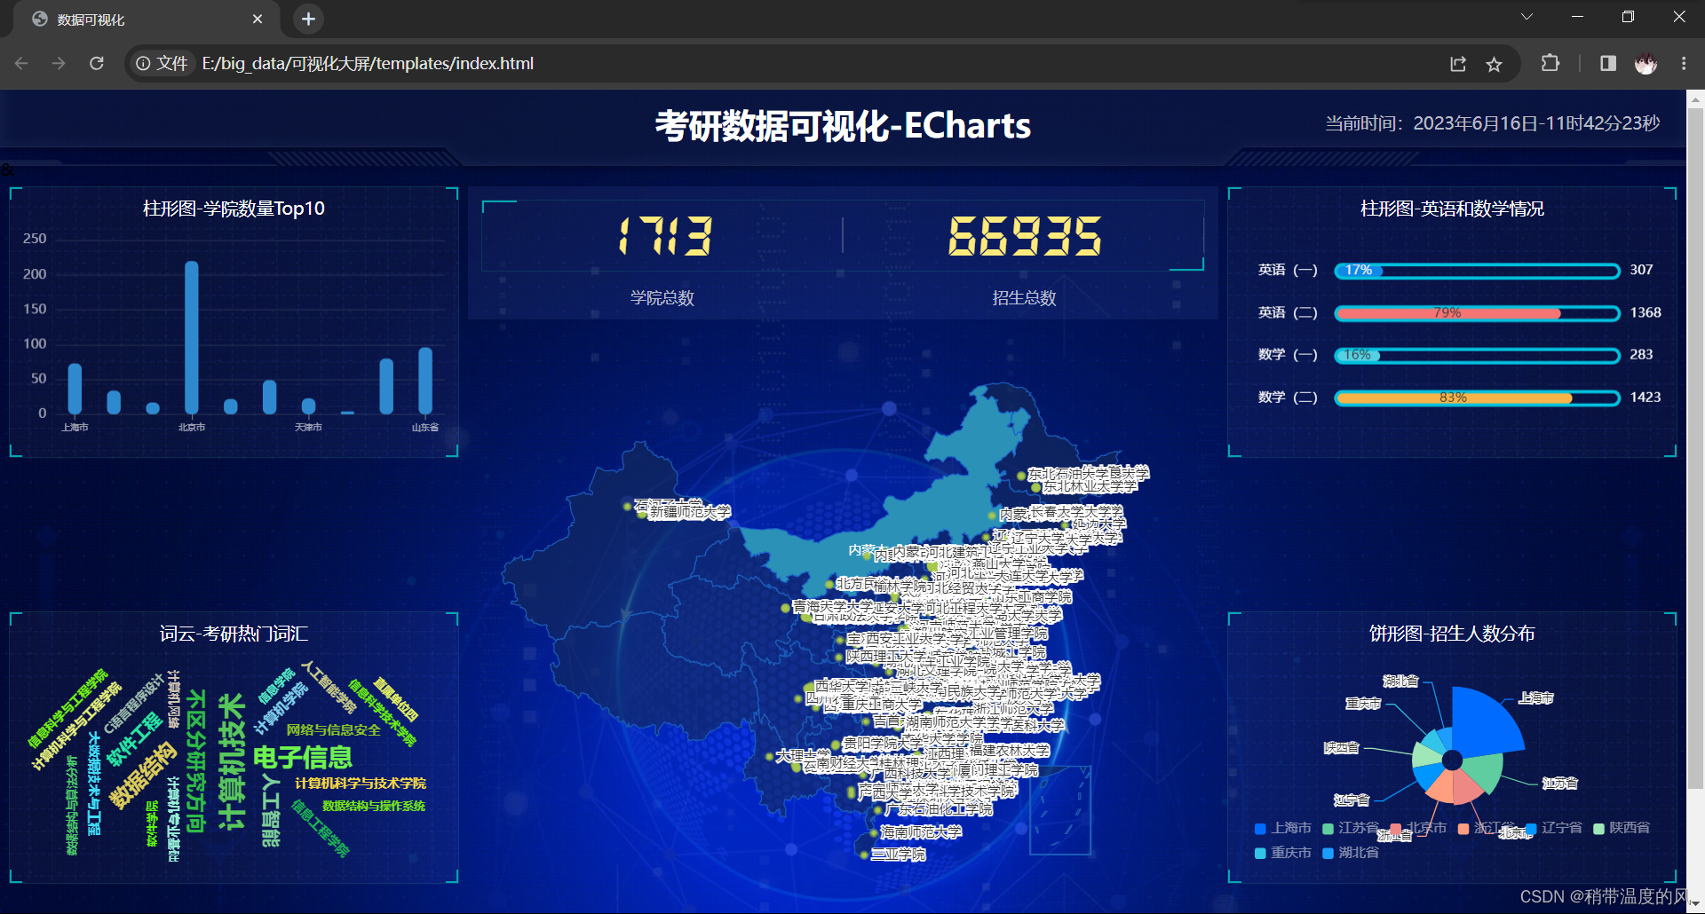
Task: Click the 英语(二) 79% progress bar
Action: point(1448,312)
